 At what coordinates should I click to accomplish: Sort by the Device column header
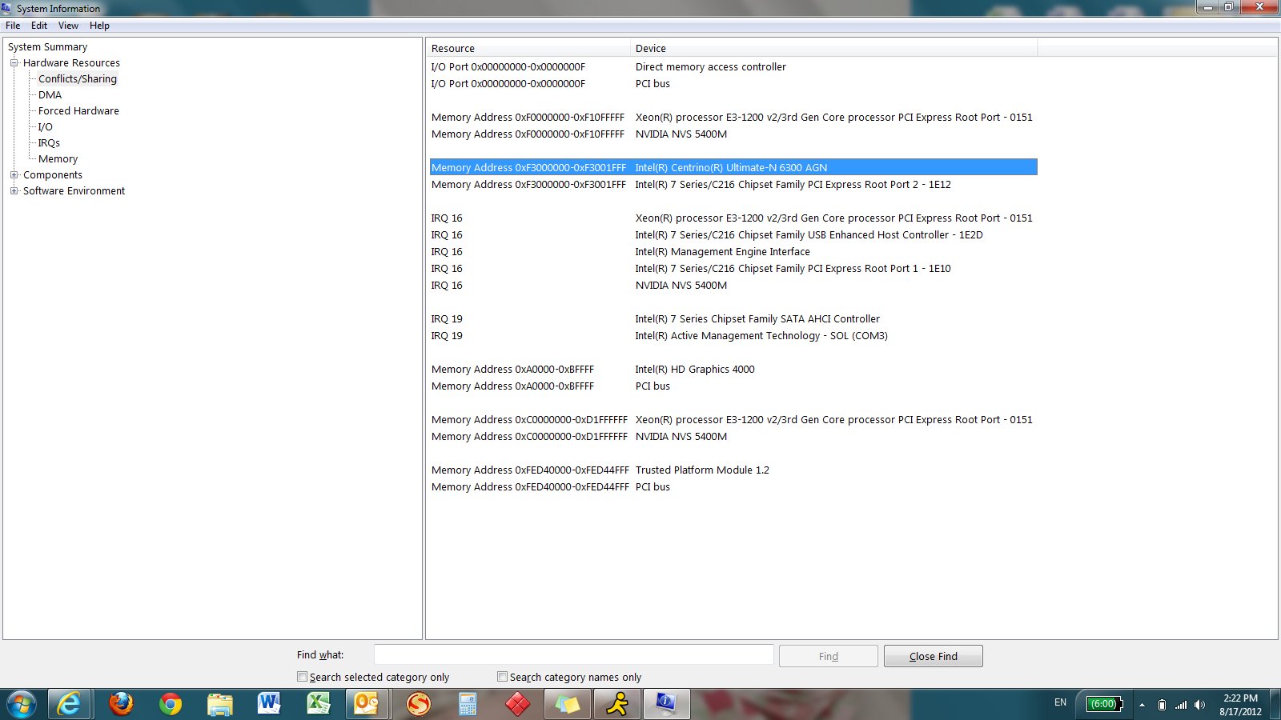tap(833, 48)
